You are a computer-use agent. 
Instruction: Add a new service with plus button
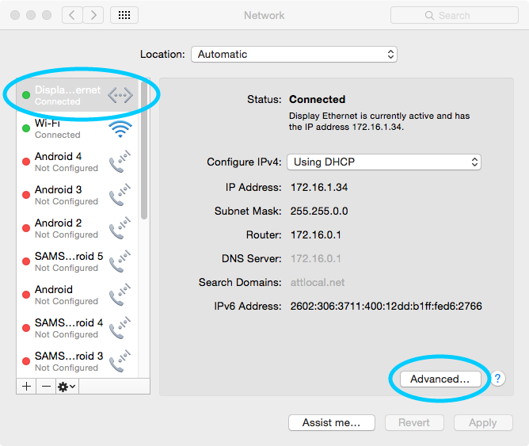[26, 387]
